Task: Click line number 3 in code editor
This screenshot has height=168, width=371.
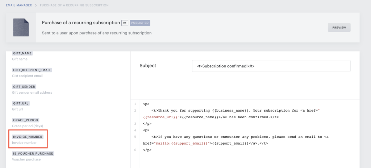Action: [x=135, y=124]
